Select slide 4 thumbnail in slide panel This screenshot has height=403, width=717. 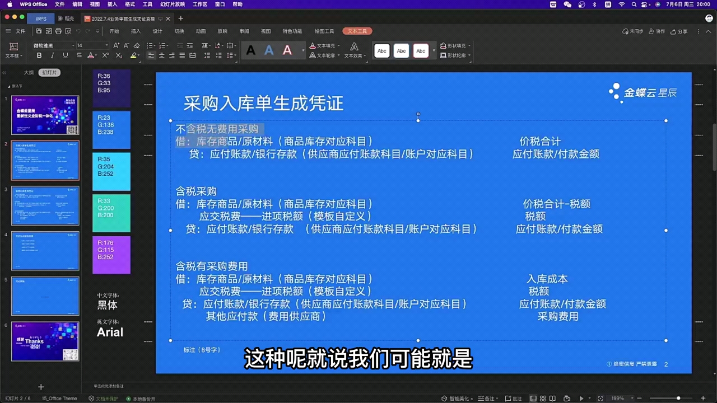pos(45,251)
